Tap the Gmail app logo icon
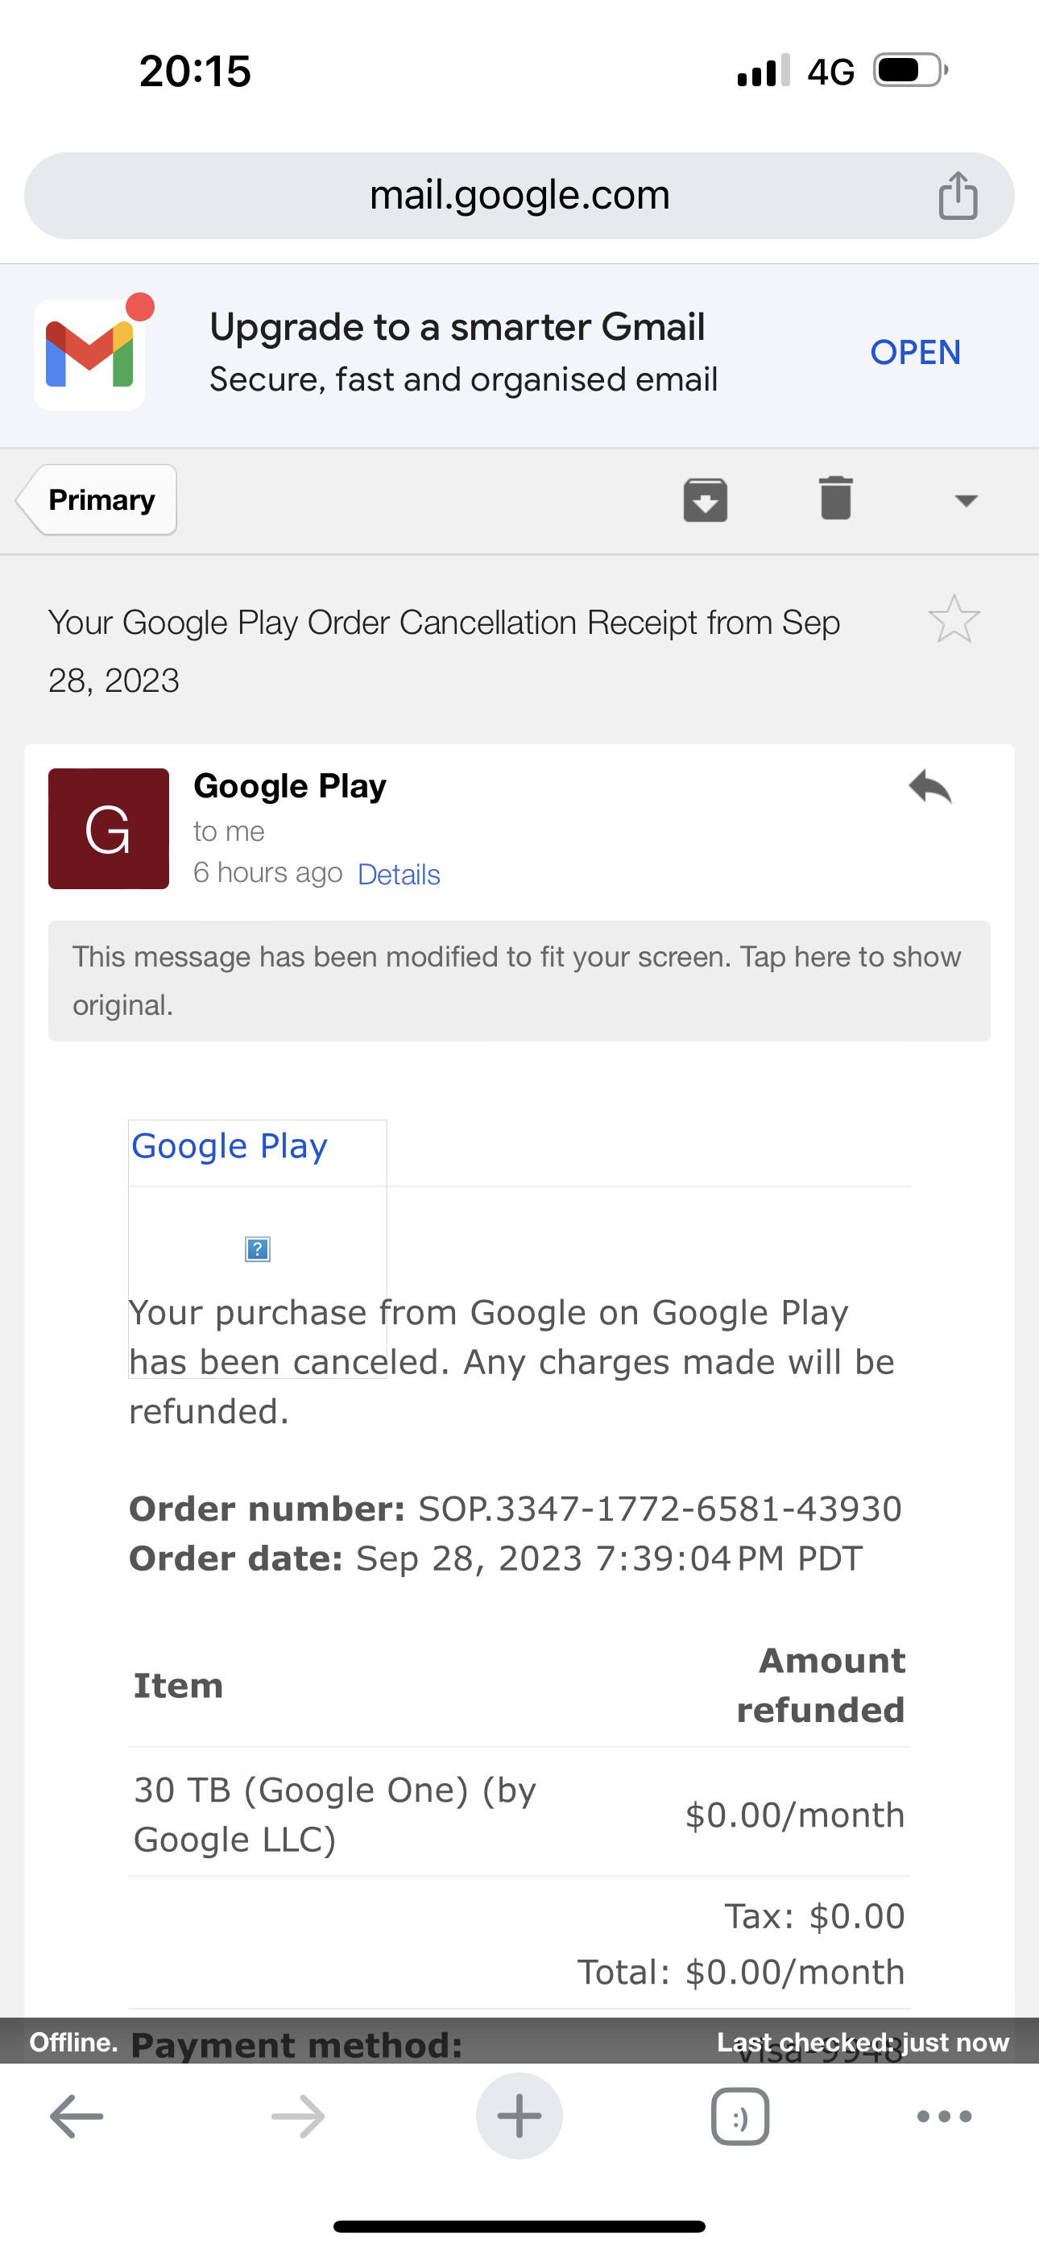 90,354
